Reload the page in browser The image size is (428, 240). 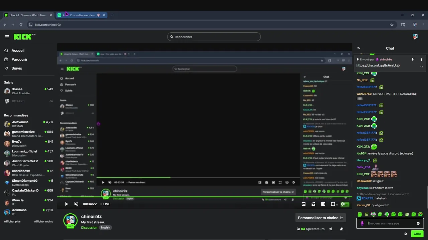[x=21, y=25]
